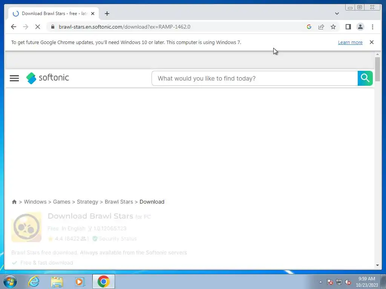Select the Download Brawl Stars tab
The image size is (386, 289).
54,14
